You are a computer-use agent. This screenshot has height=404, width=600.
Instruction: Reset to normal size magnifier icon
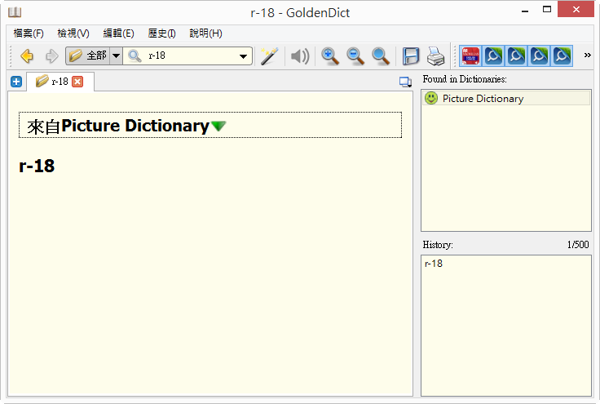381,56
